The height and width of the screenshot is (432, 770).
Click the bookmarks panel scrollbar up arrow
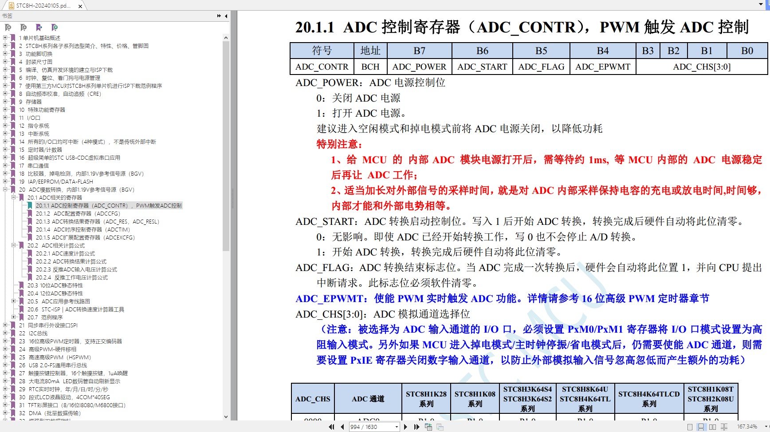click(x=226, y=38)
